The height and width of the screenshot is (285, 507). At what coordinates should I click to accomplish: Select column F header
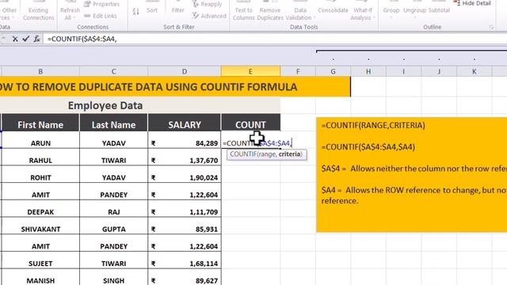click(x=298, y=71)
